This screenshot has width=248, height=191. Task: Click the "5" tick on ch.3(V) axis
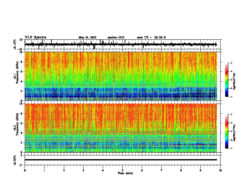tap(22, 155)
